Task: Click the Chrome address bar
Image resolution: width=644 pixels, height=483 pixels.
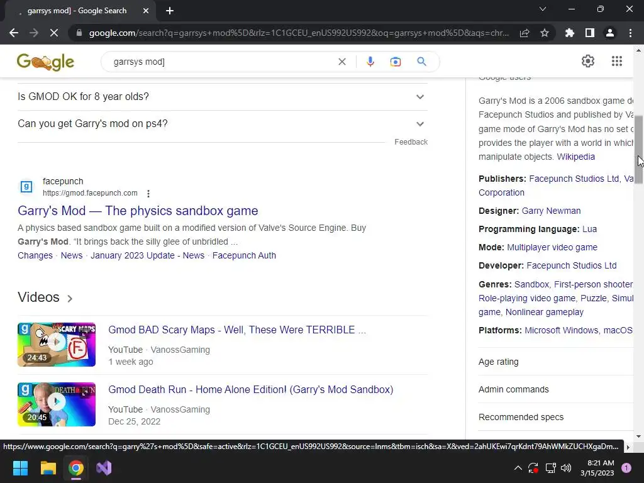Action: (x=299, y=33)
